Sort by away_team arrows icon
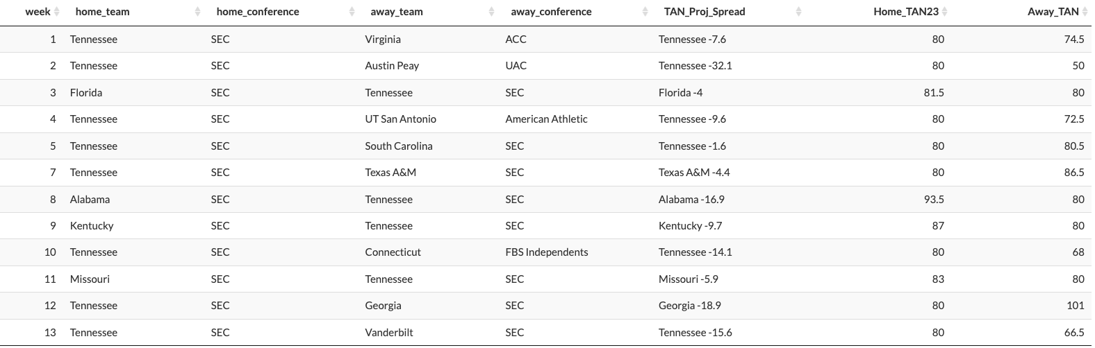The height and width of the screenshot is (348, 1095). click(x=492, y=12)
